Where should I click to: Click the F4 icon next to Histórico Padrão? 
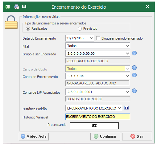coord(126,108)
